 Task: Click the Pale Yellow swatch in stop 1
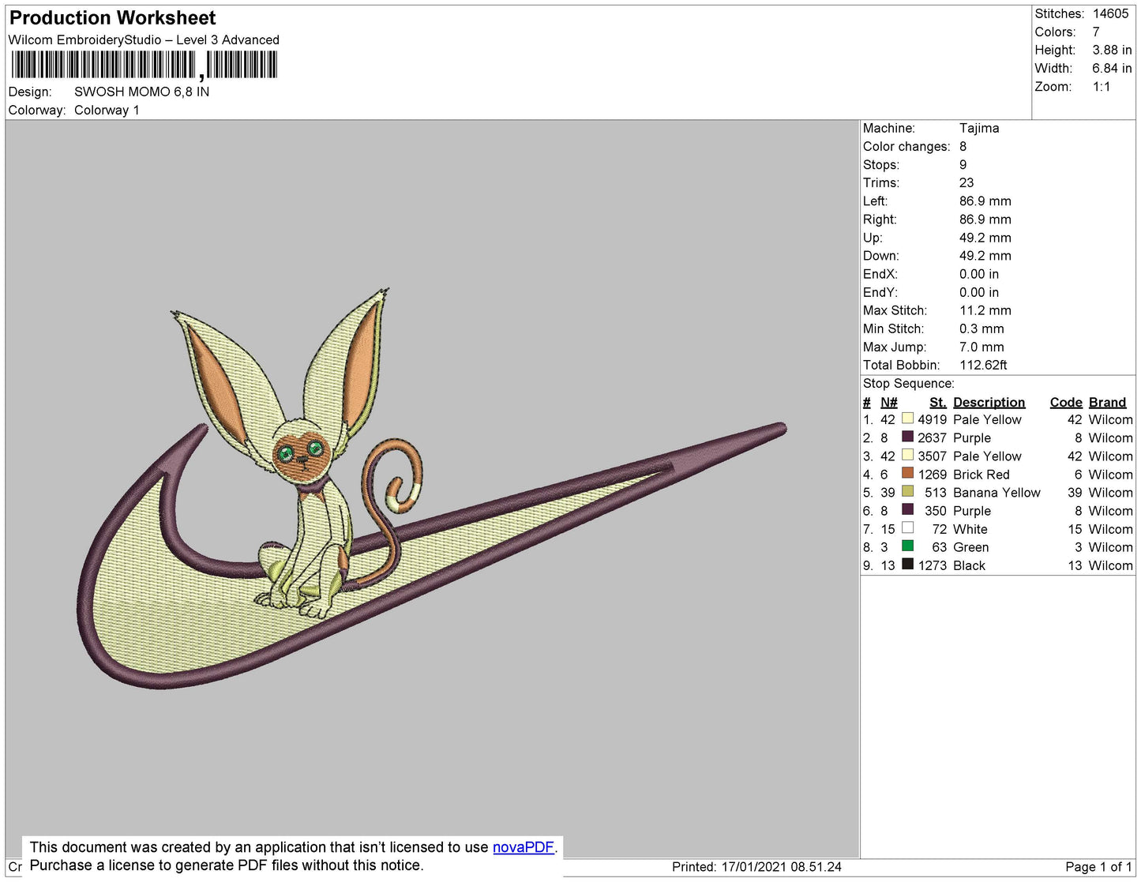907,418
